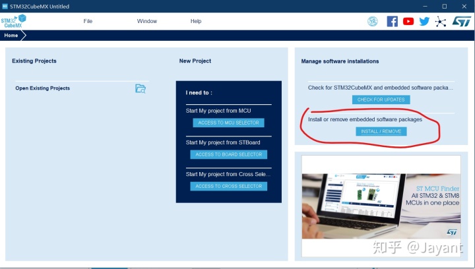Click the 'Start My project from MCU' text
The height and width of the screenshot is (269, 475).
point(218,111)
